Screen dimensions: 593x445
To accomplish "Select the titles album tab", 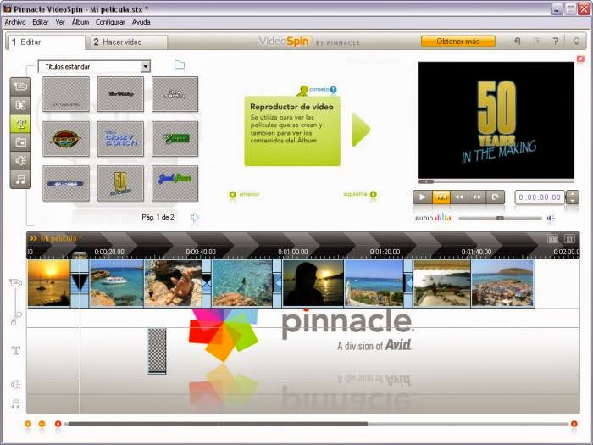I will pyautogui.click(x=20, y=124).
